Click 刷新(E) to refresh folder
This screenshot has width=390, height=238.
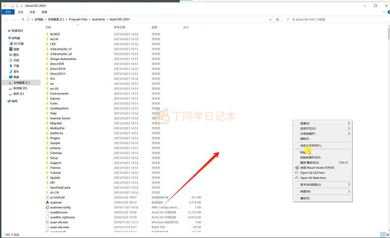coord(305,139)
